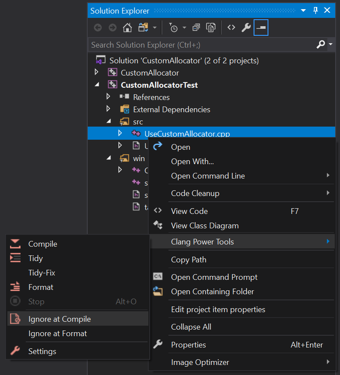Screen dimensions: 340x375
Task: Select Copy Path in the context menu
Action: click(x=241, y=260)
